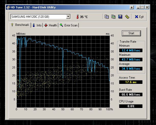Click the CPU Usage value box
The image size is (156, 125).
[x=131, y=106]
